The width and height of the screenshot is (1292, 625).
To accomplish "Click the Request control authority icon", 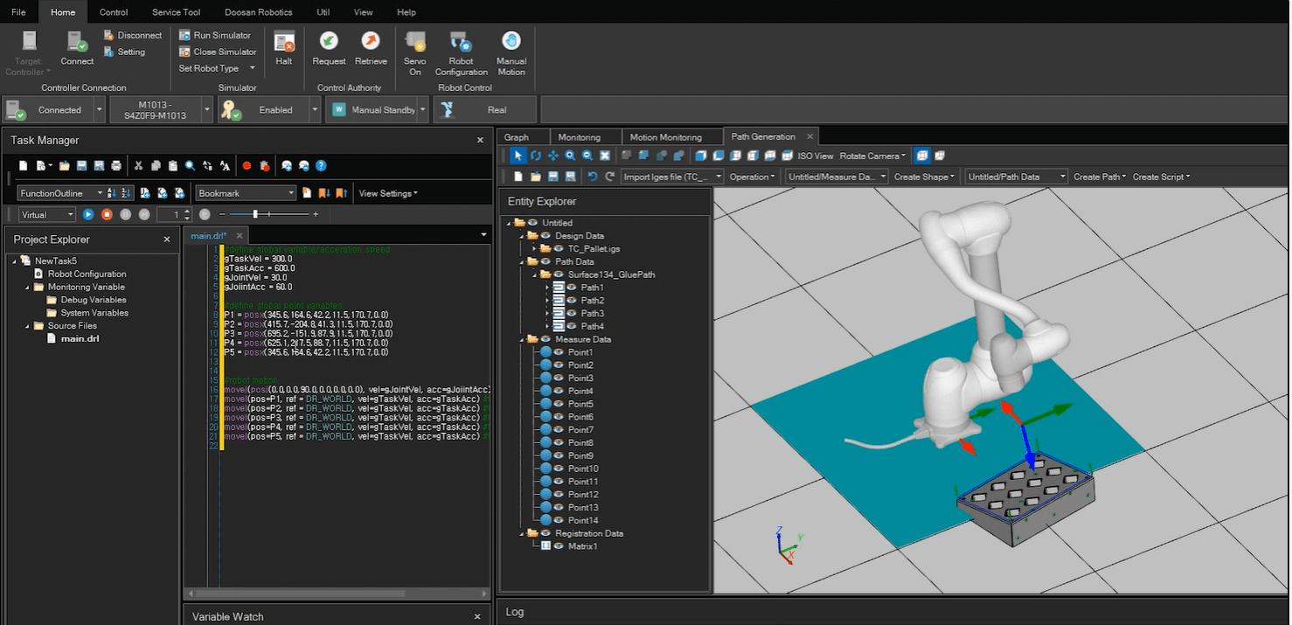I will point(330,42).
